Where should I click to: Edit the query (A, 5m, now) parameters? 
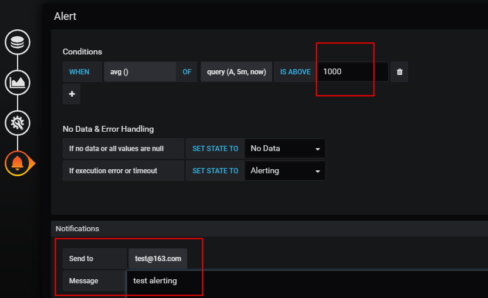click(x=236, y=72)
